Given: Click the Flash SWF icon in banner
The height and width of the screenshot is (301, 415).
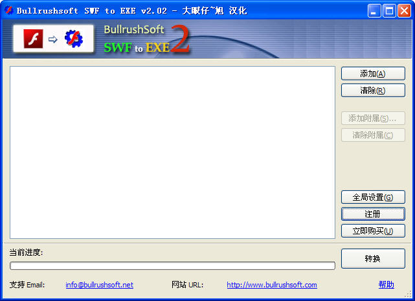Looking at the screenshot, I should (33, 39).
